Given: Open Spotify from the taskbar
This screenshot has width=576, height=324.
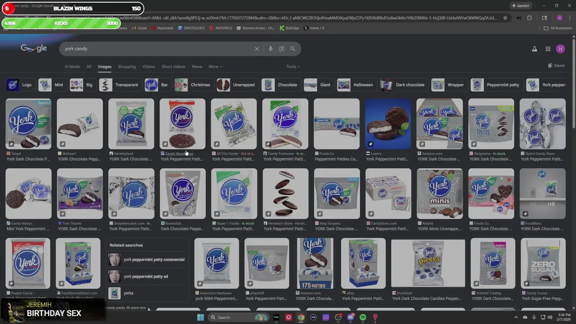Looking at the screenshot, I should [363, 317].
